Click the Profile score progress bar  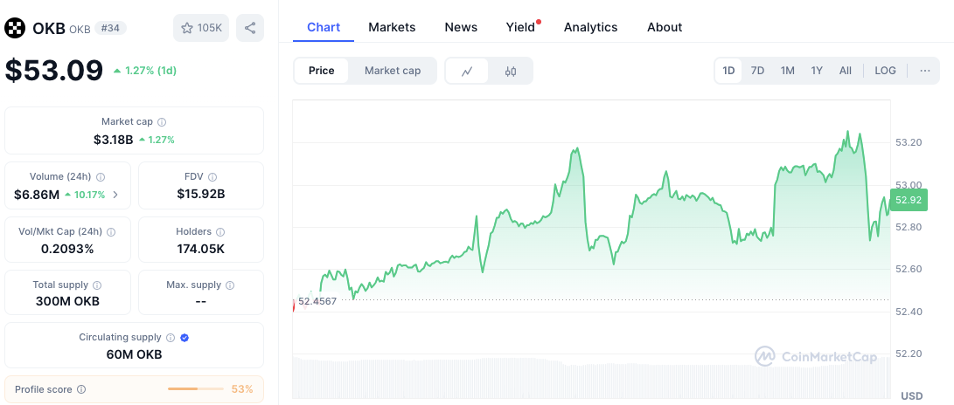(195, 389)
